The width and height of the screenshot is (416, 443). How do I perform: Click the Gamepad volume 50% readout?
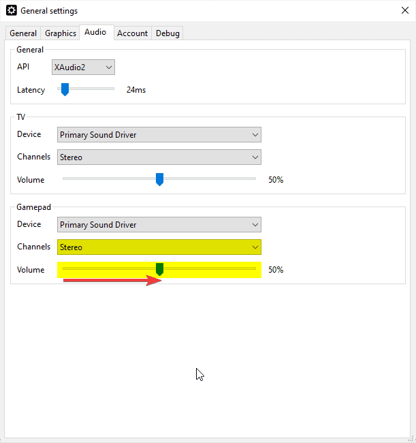276,270
